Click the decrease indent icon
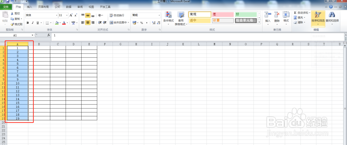The width and height of the screenshot is (347, 145). pos(100,22)
